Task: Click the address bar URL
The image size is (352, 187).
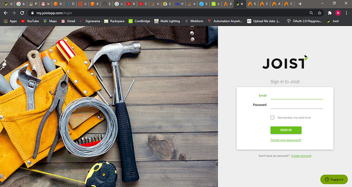Action: tap(54, 13)
